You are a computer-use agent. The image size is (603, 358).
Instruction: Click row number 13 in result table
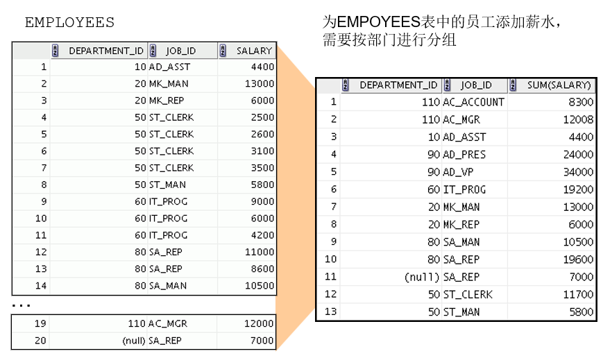tap(330, 312)
